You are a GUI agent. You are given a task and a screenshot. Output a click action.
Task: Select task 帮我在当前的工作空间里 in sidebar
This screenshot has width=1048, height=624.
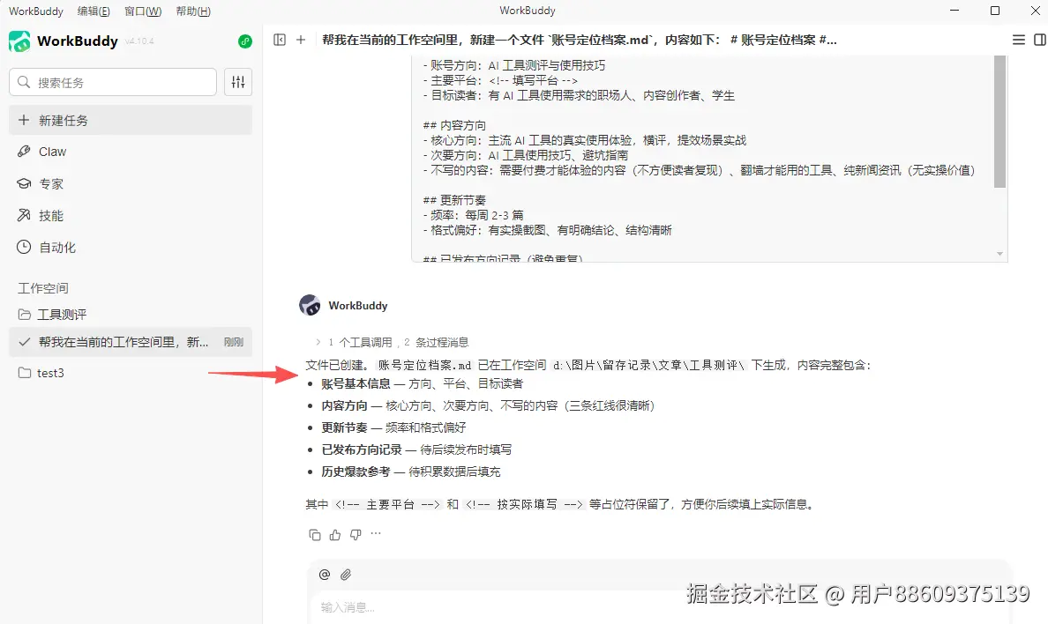pos(131,342)
